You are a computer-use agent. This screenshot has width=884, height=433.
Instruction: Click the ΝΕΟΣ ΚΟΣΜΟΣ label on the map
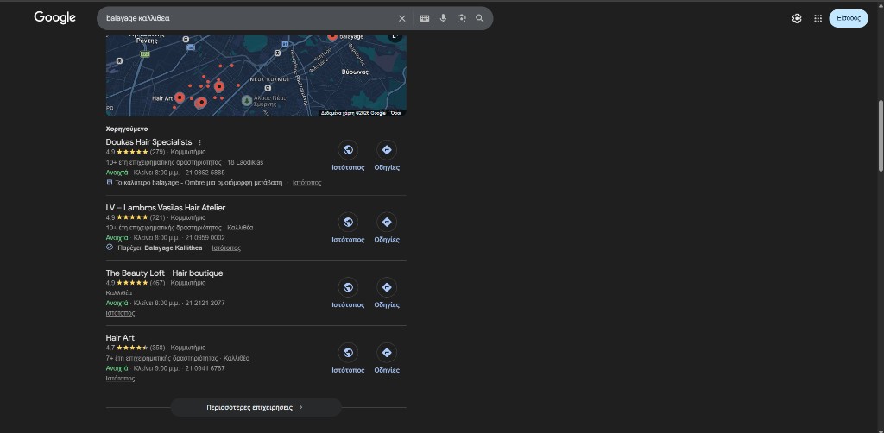pos(270,79)
